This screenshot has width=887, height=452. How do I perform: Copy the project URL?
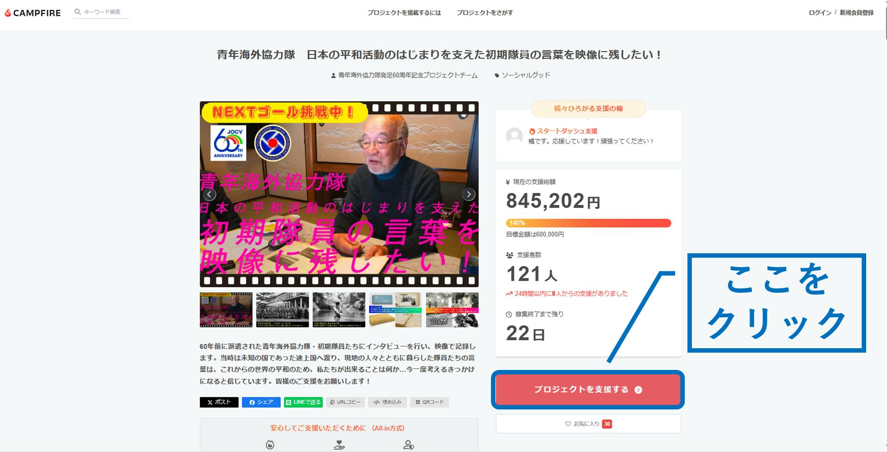click(345, 402)
